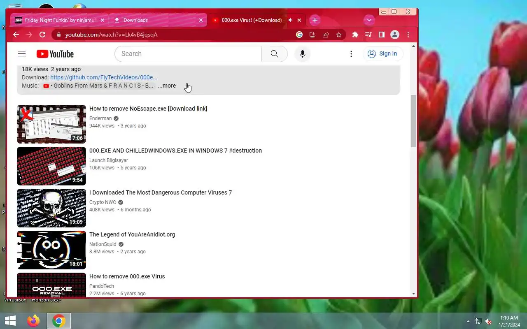Click the address bar URL
The height and width of the screenshot is (329, 527).
click(111, 35)
